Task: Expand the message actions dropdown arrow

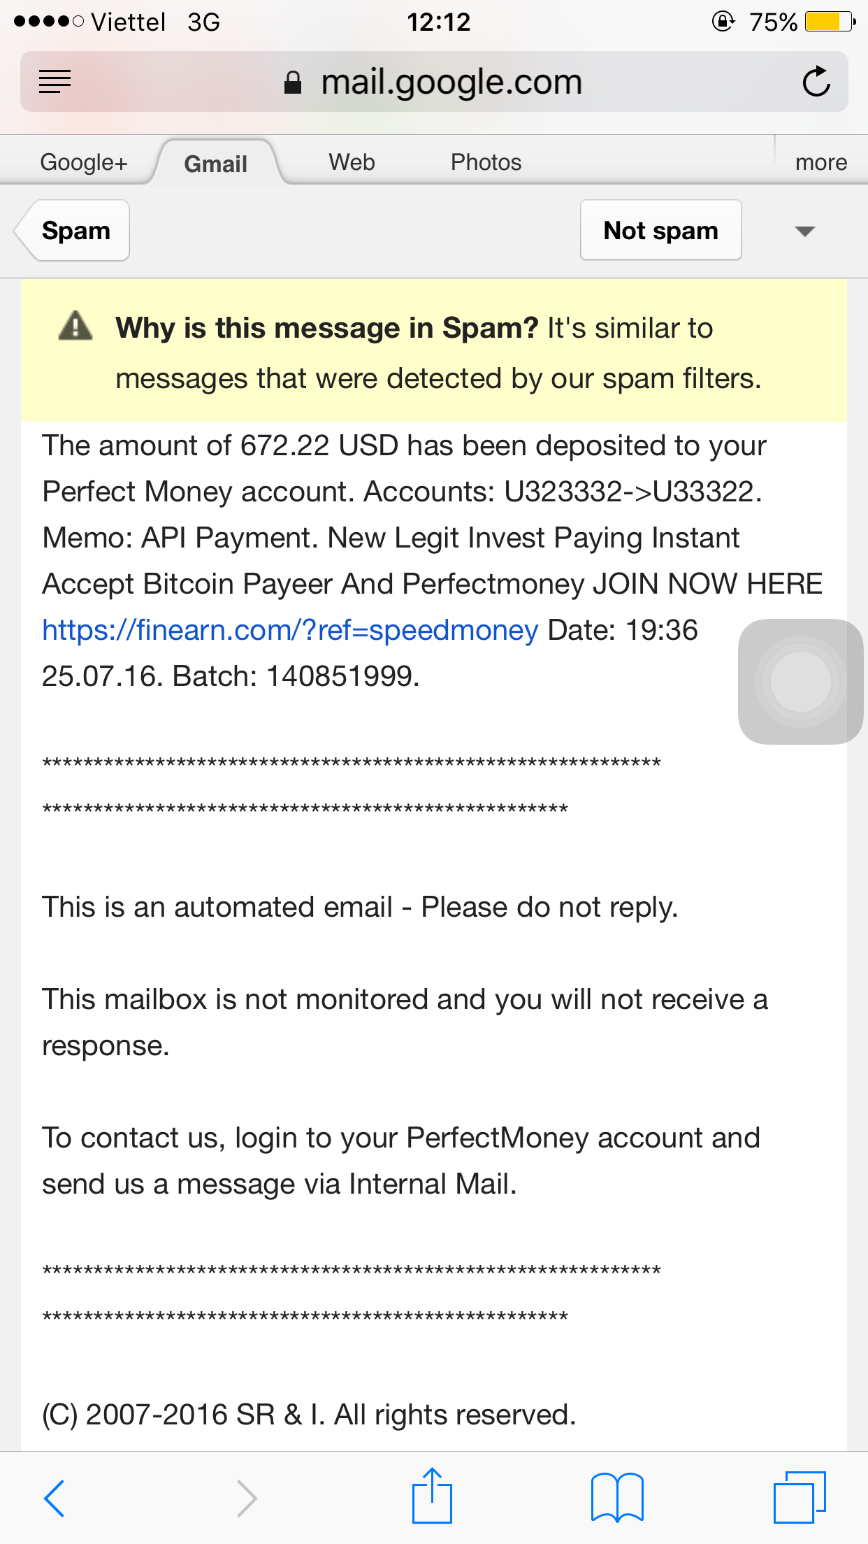Action: coord(805,231)
